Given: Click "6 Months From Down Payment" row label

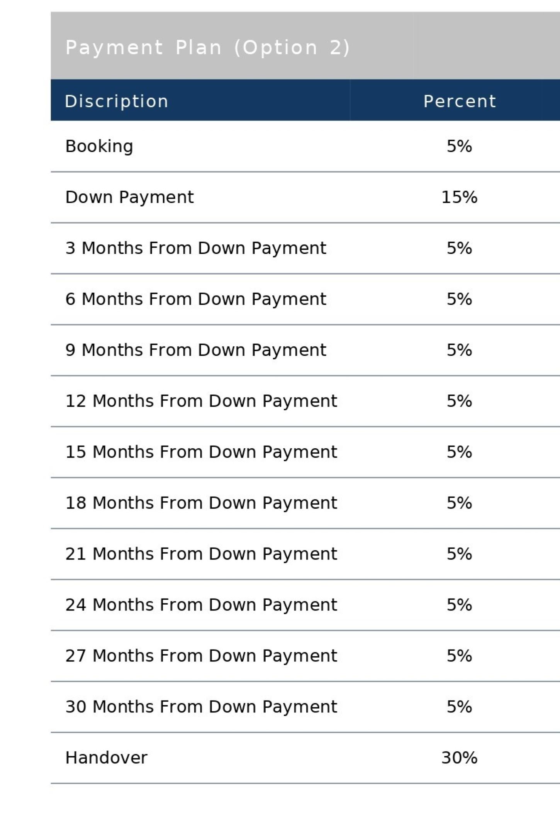Looking at the screenshot, I should [x=196, y=299].
